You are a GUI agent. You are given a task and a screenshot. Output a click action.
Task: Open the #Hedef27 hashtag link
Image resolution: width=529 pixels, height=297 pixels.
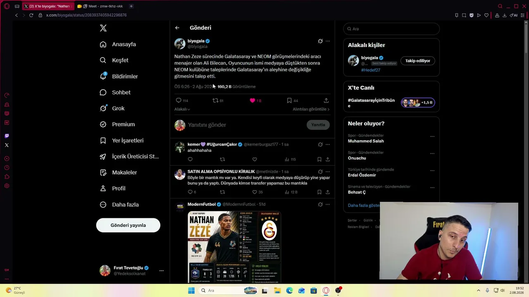pyautogui.click(x=371, y=70)
